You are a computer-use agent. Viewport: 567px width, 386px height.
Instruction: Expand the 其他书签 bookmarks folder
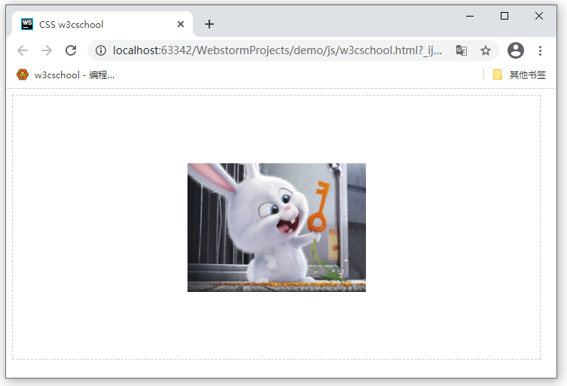[520, 74]
